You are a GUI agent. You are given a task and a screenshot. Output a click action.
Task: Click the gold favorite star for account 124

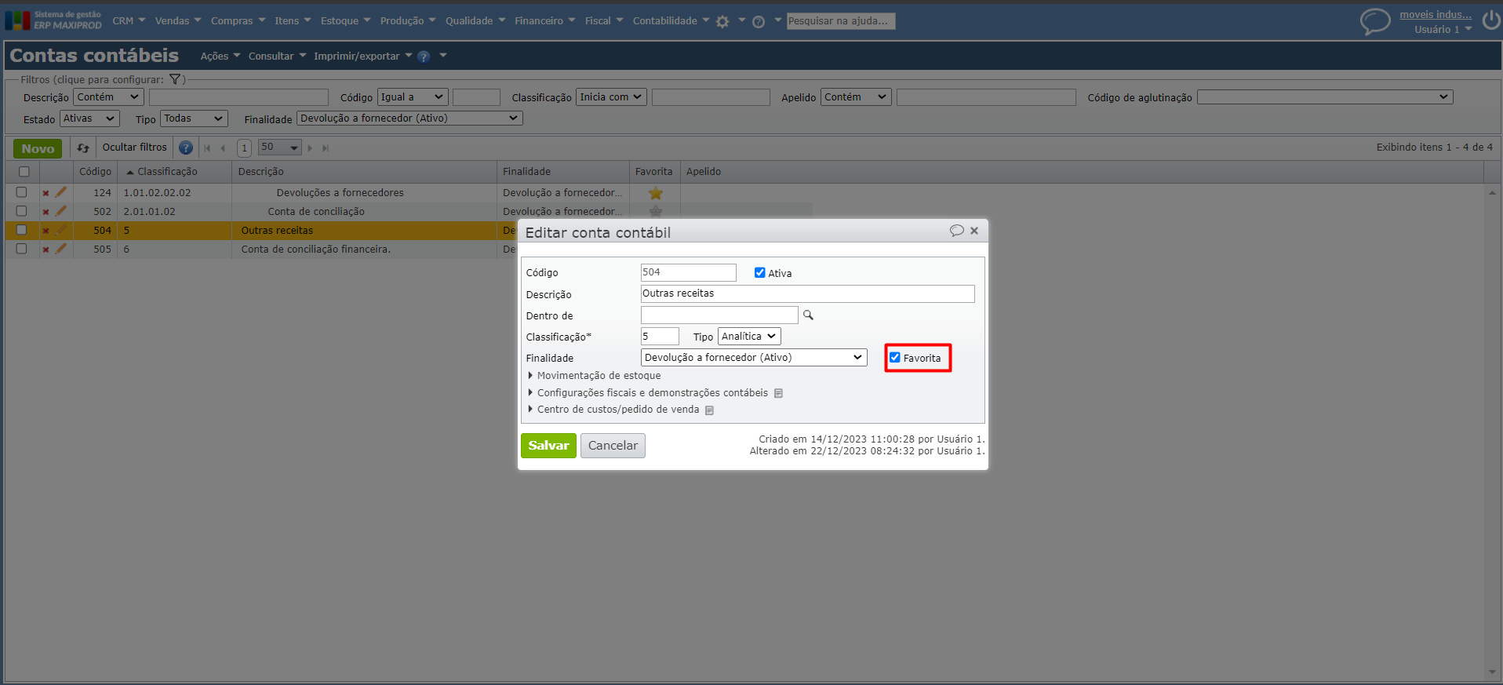(656, 193)
